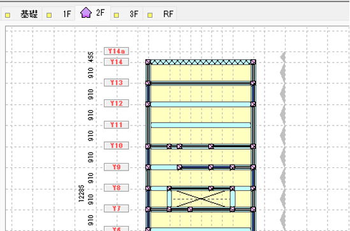Select the Y8 grid line label
The height and width of the screenshot is (231, 350).
pos(116,188)
